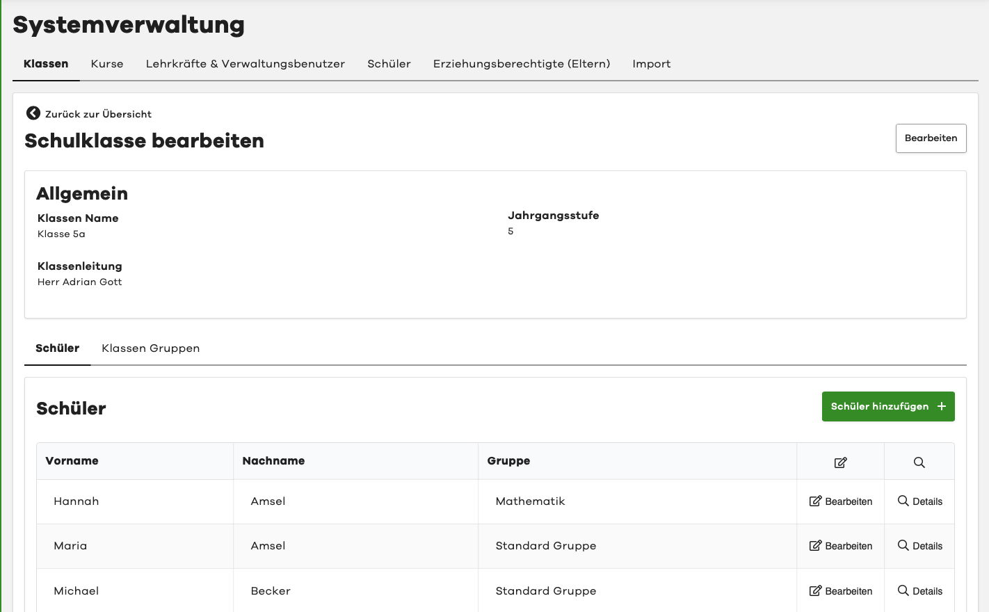Screen dimensions: 989x612
Task: Click the details magnifier for Maria Amsel
Action: click(903, 545)
